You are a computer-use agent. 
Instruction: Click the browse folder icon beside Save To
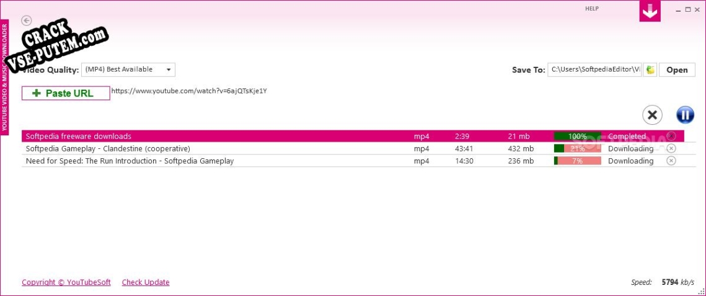pyautogui.click(x=650, y=70)
